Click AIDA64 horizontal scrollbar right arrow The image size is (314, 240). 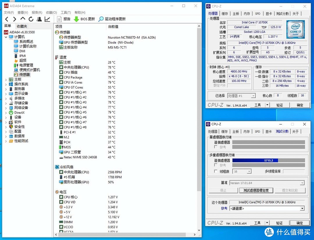195,234
